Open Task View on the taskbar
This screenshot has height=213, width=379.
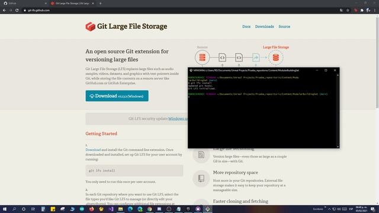tap(33, 209)
